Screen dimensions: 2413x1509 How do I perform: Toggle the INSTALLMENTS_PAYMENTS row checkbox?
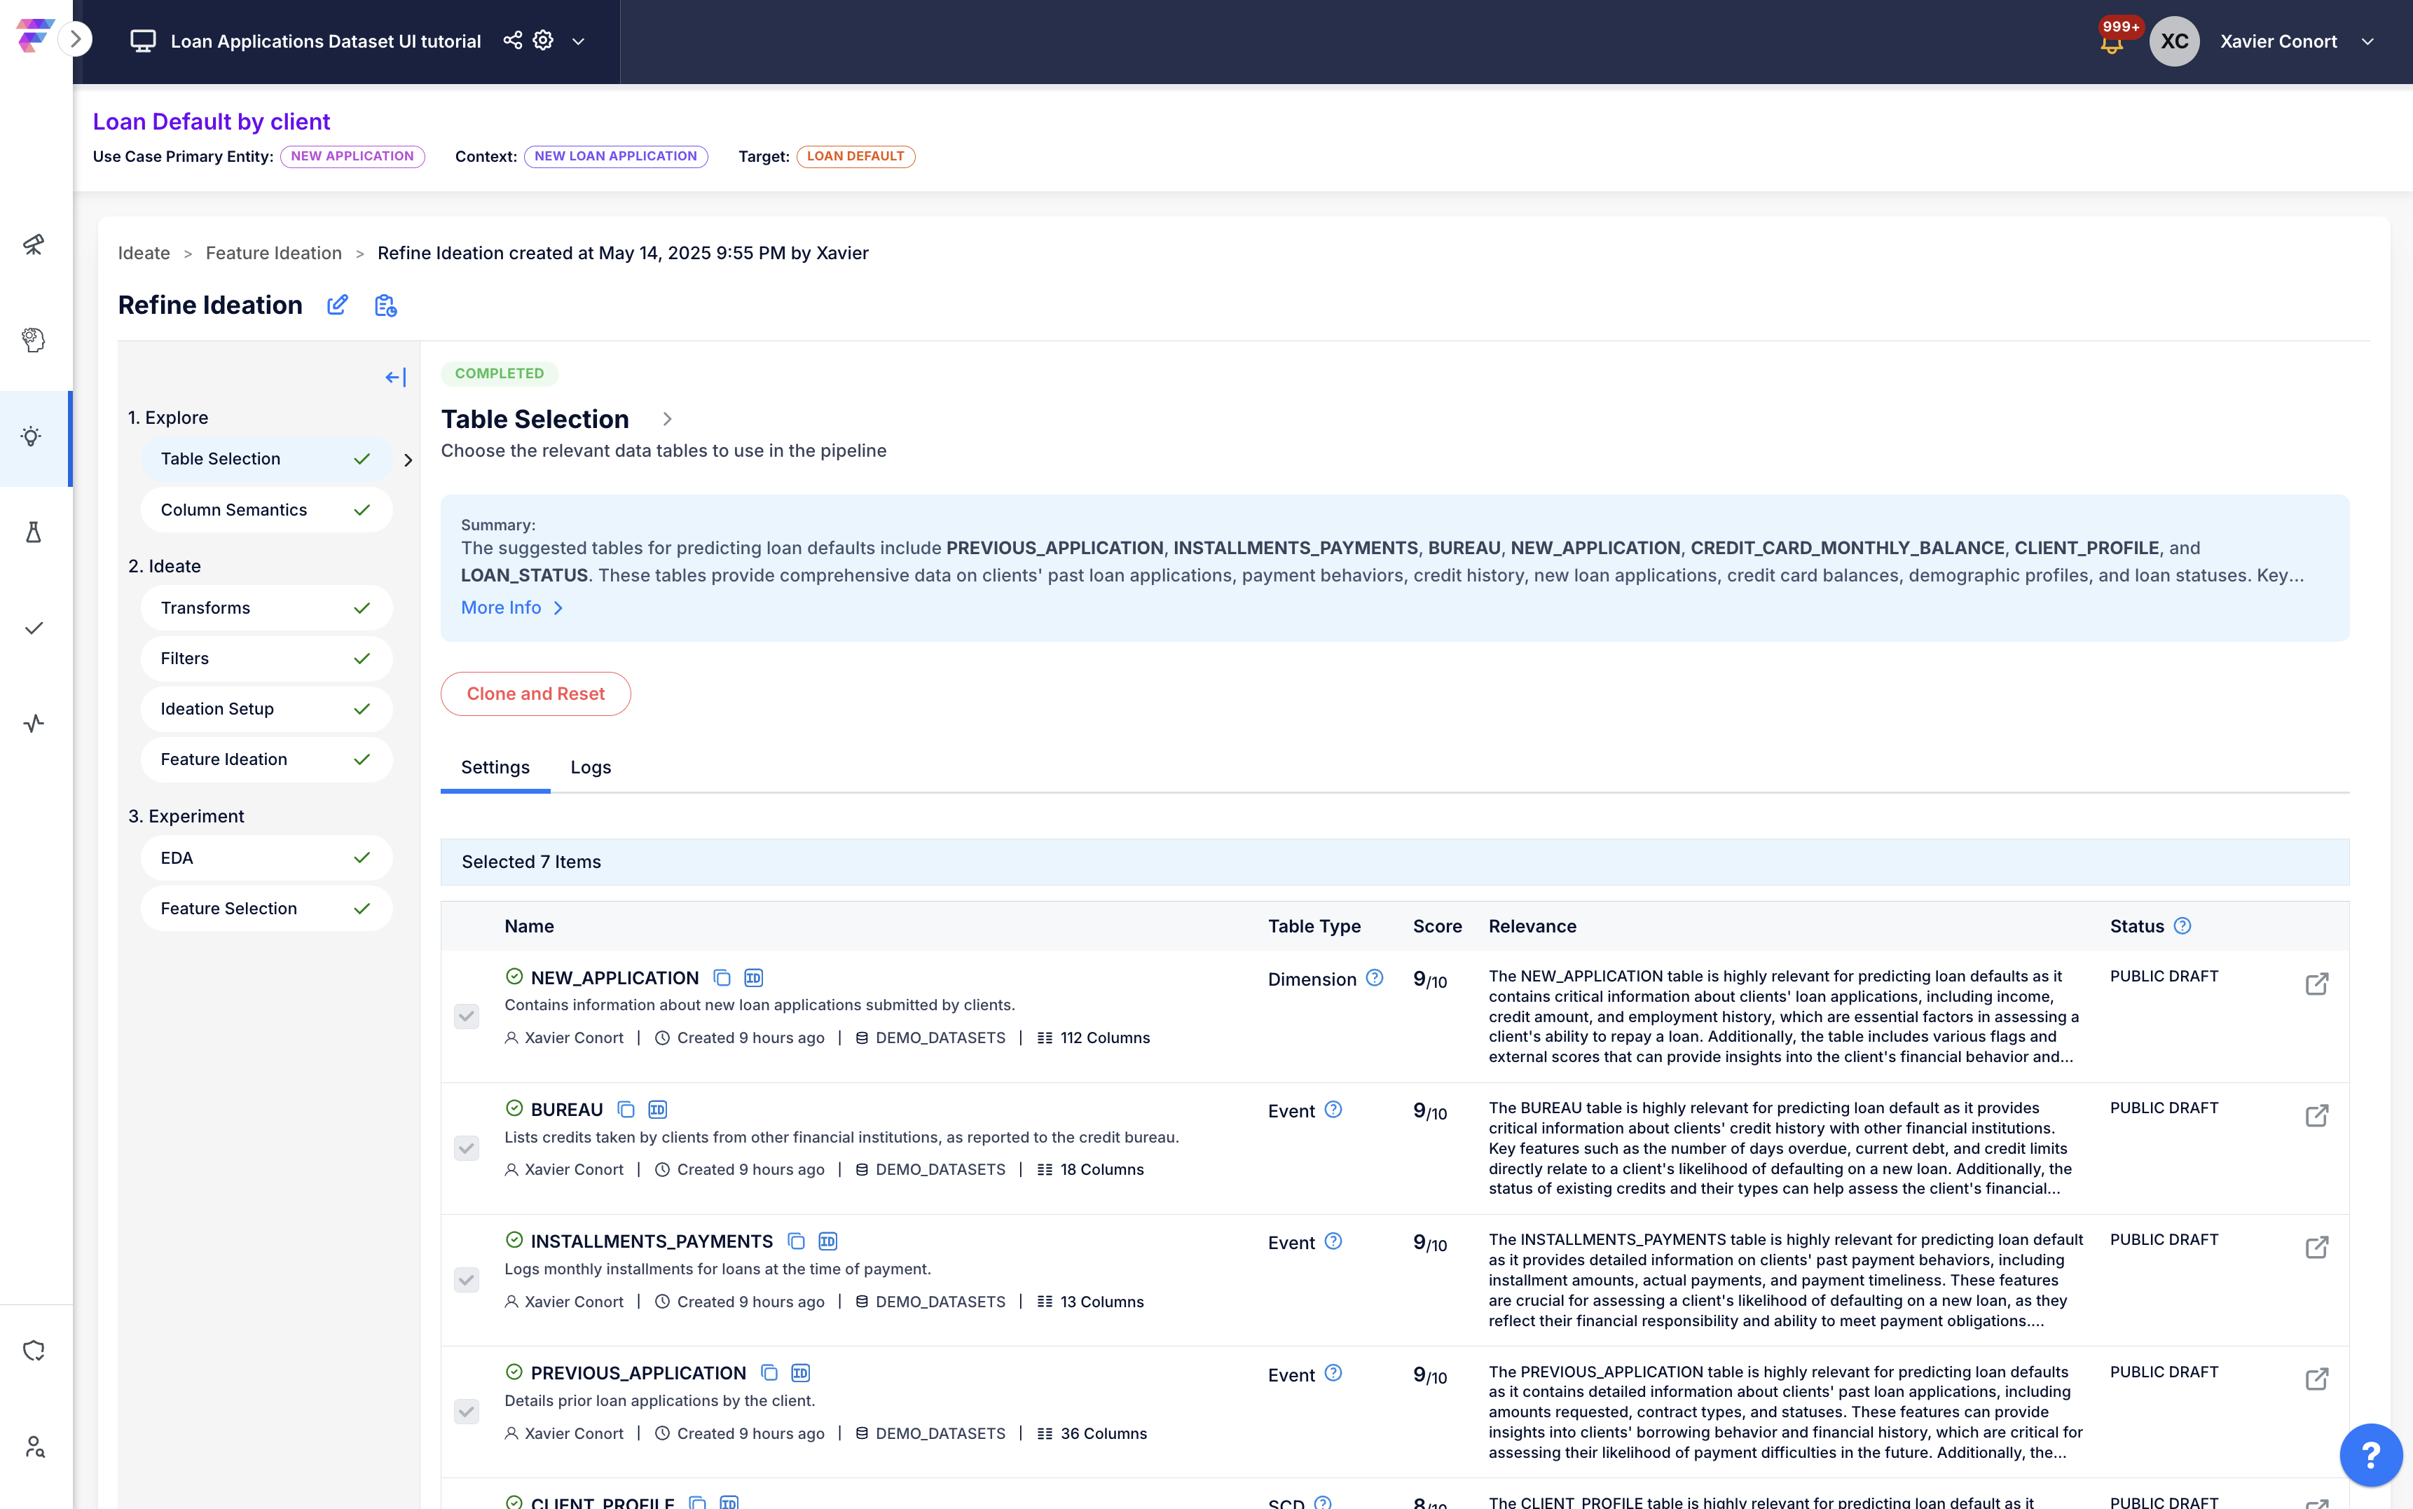pos(466,1279)
